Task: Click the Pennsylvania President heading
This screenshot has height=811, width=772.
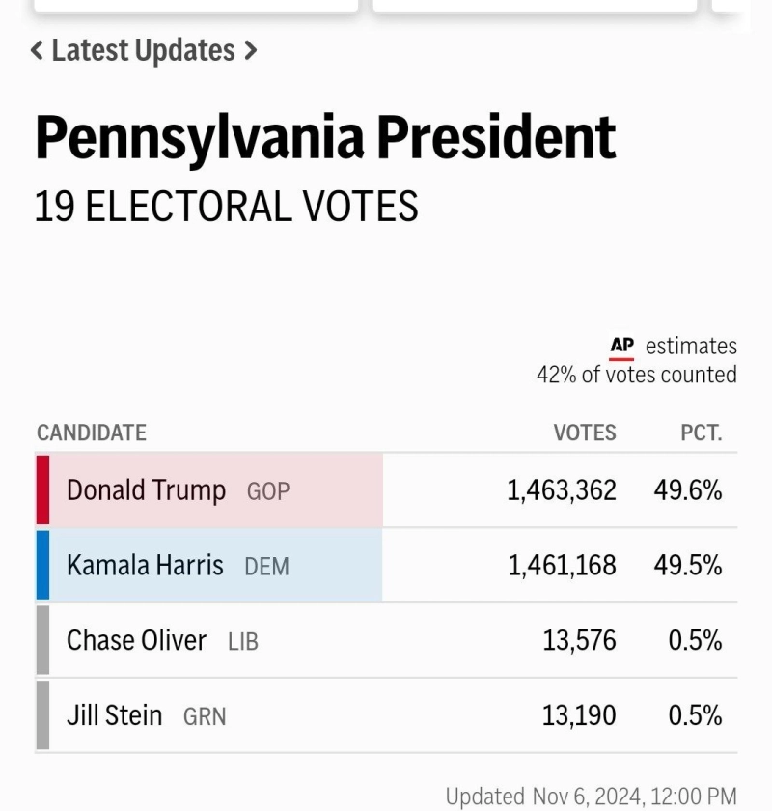Action: tap(325, 137)
